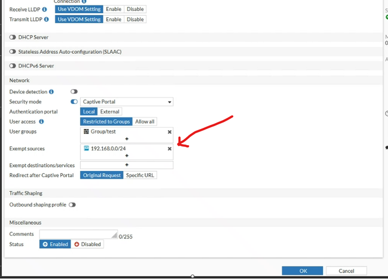Select Disable for Transmit LLDP
This screenshot has height=279, width=388.
(x=135, y=19)
